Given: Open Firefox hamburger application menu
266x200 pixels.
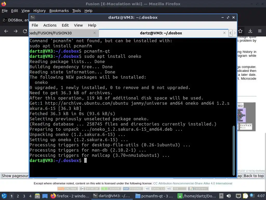Looking at the screenshot, I should pos(260,31).
